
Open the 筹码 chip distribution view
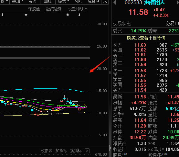click(x=32, y=2)
